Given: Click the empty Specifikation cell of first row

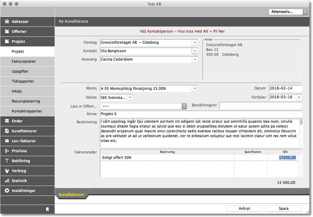Looking at the screenshot, I should tap(251, 157).
